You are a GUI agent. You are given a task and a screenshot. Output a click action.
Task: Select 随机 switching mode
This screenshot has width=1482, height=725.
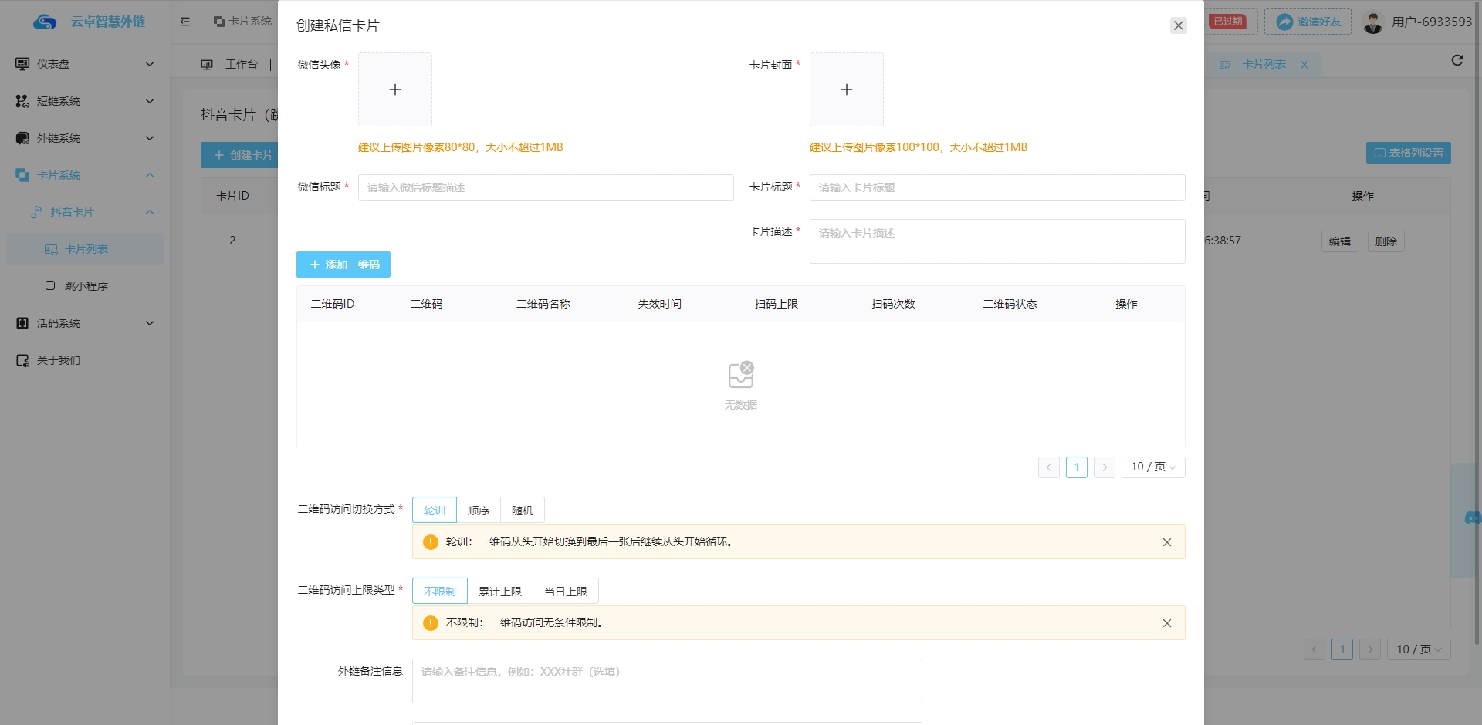(523, 511)
